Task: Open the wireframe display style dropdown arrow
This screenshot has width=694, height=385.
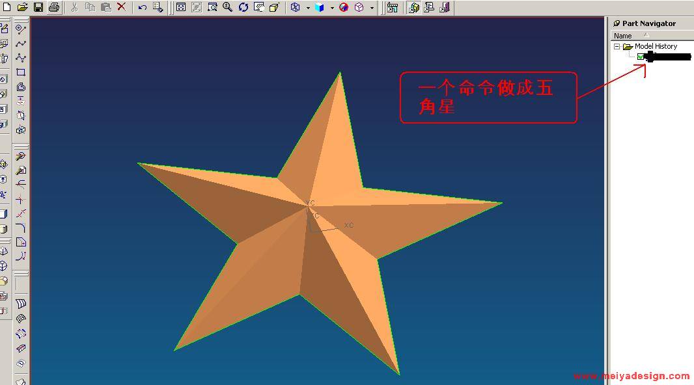Action: coord(308,8)
